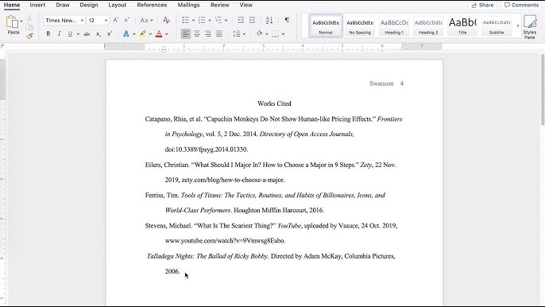
Task: Clear all formatting icon
Action: tap(167, 20)
